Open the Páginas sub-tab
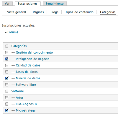This screenshot has width=118, height=114. pyautogui.click(x=38, y=12)
